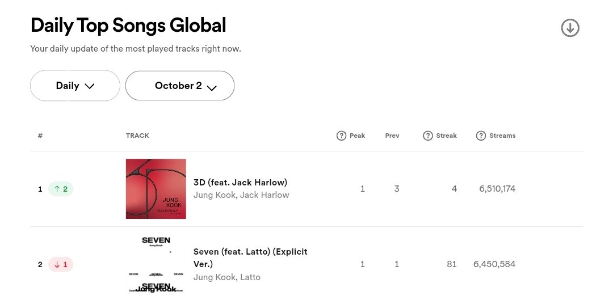Open the October 2 date dropdown
Image resolution: width=613 pixels, height=300 pixels.
click(x=180, y=86)
